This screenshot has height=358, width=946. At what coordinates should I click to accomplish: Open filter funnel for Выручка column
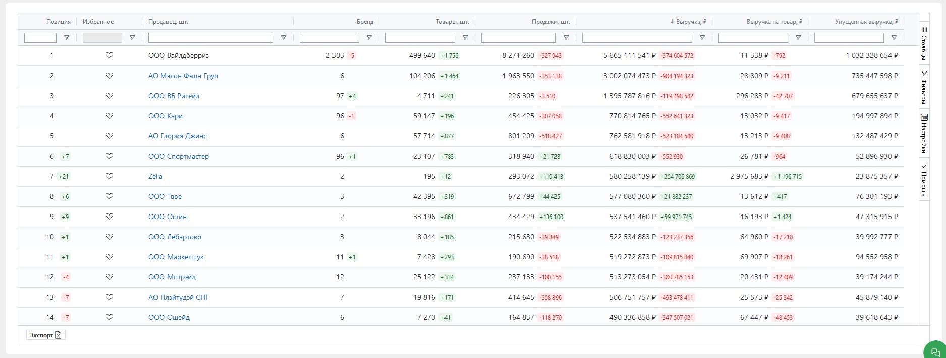pos(702,38)
